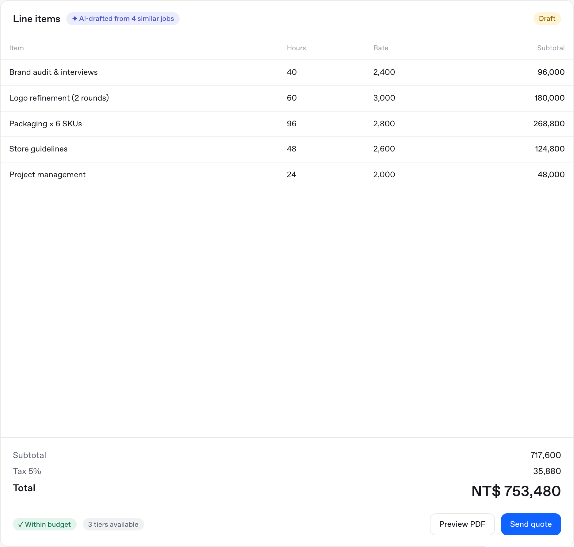
Task: Click hours value 96 for Packaging
Action: tap(292, 124)
